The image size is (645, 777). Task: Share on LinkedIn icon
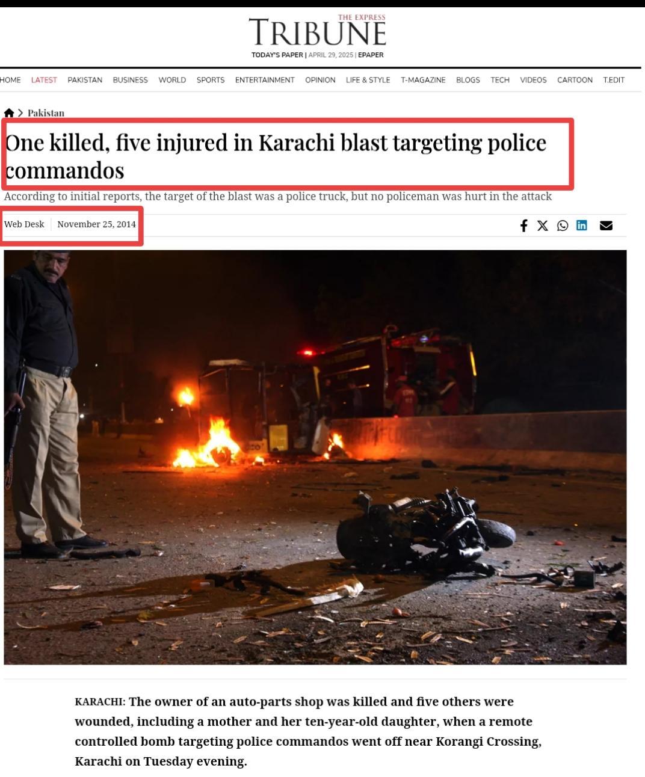pos(582,225)
